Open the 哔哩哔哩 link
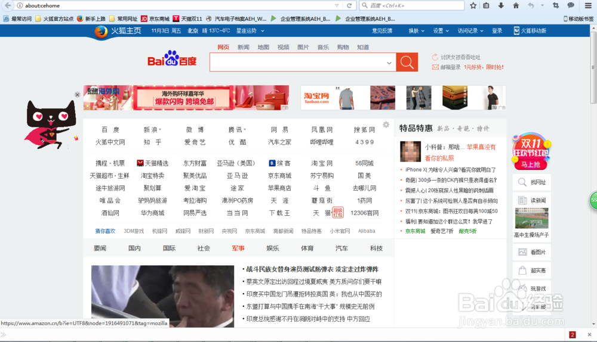Viewport: 597px width, 342px height. pos(322,142)
